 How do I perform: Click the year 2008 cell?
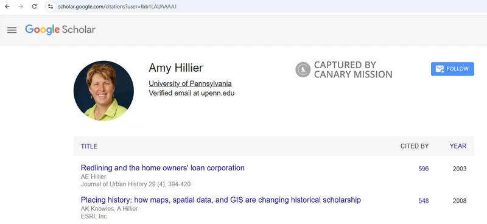pos(460,201)
